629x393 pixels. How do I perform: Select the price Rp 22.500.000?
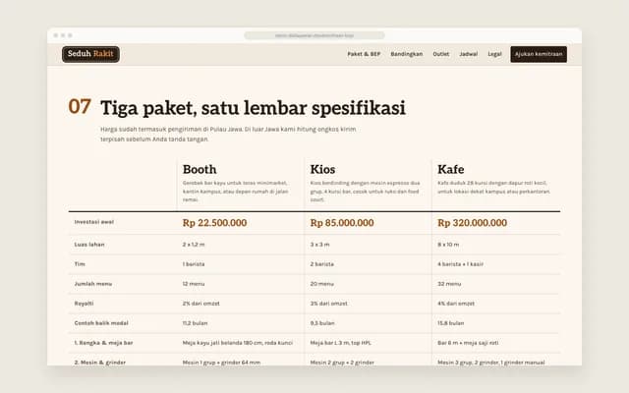pos(214,223)
